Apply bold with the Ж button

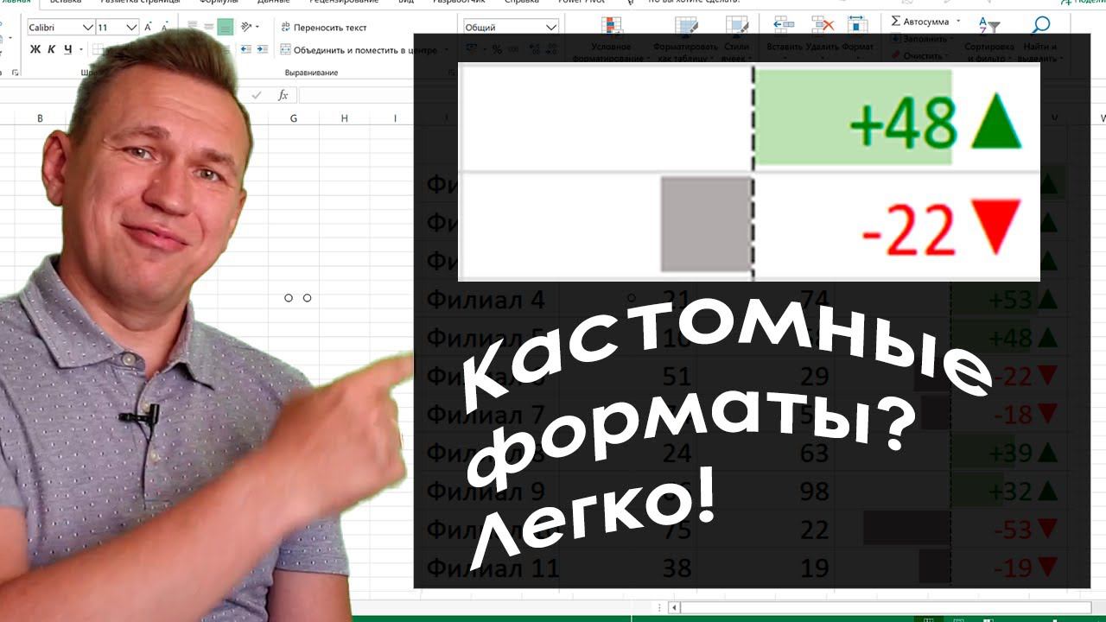coord(35,49)
